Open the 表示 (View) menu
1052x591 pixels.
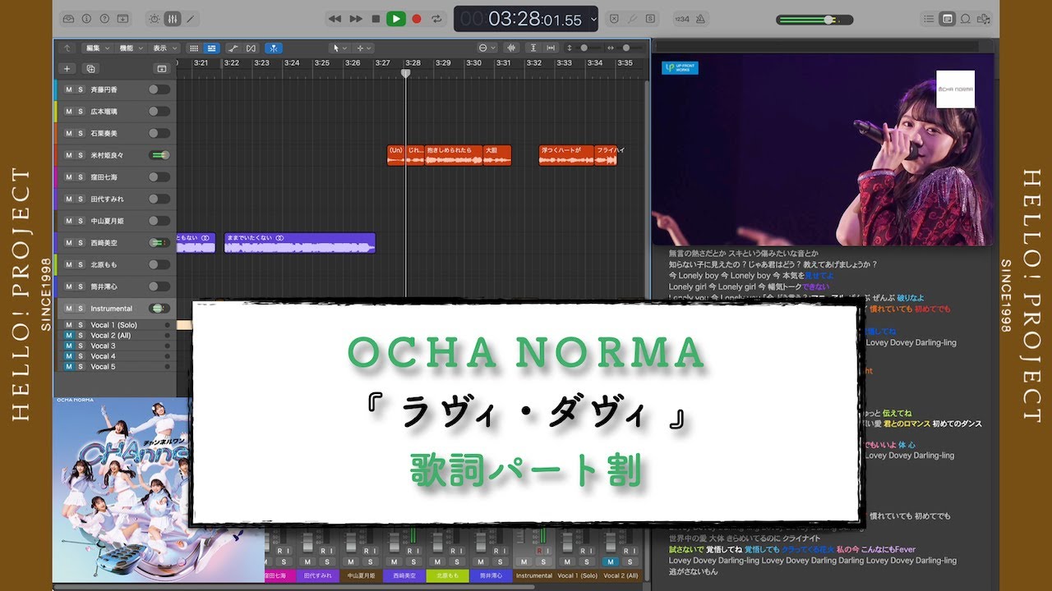point(164,48)
